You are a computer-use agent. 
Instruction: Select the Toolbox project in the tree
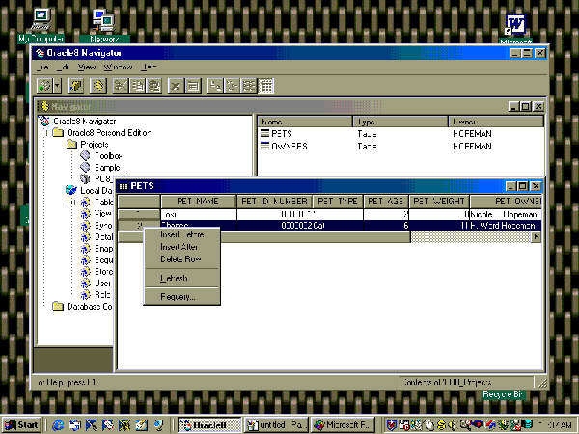[108, 155]
